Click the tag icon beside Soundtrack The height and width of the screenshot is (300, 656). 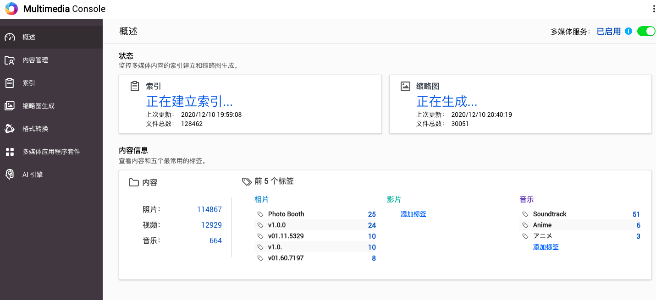(525, 214)
